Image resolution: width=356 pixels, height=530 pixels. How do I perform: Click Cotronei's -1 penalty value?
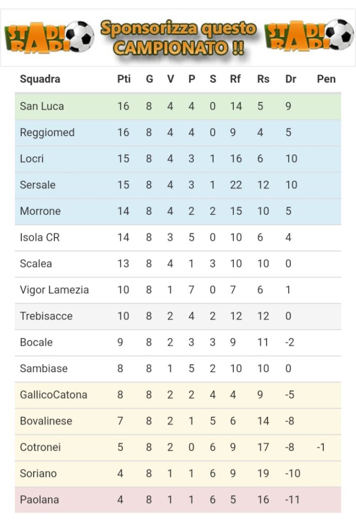(320, 447)
